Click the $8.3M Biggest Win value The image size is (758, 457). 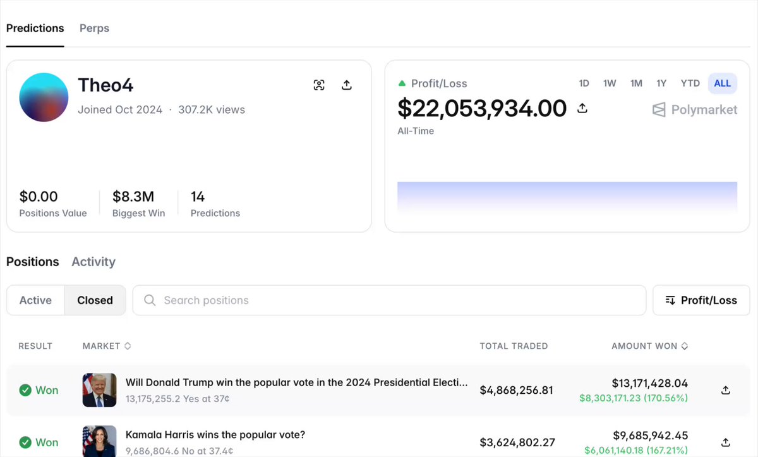coord(133,197)
